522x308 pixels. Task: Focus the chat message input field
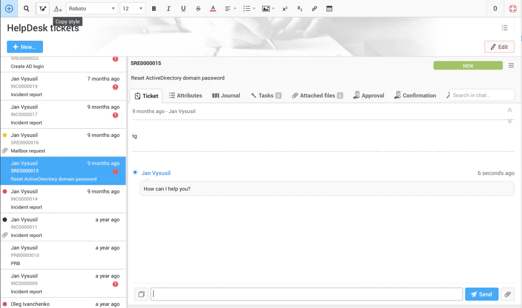pyautogui.click(x=307, y=294)
